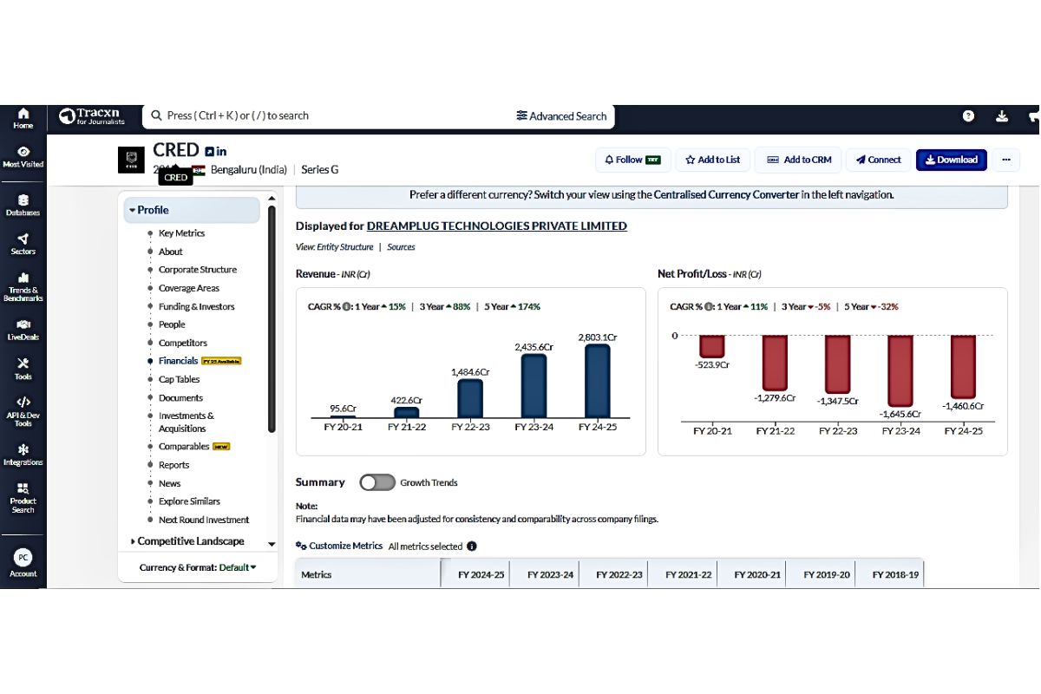
Task: Click the FY 23-24 net loss bar
Action: pos(900,370)
